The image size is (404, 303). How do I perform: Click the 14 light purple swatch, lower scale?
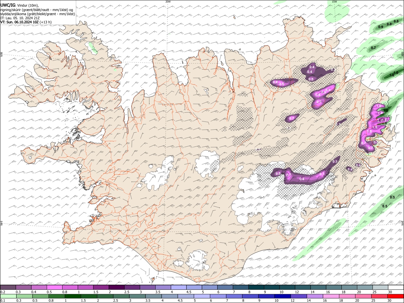coord(315,296)
